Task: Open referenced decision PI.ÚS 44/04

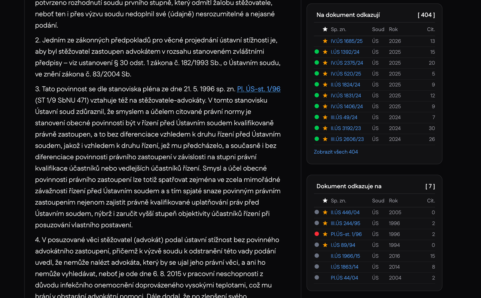Action: 344,278
